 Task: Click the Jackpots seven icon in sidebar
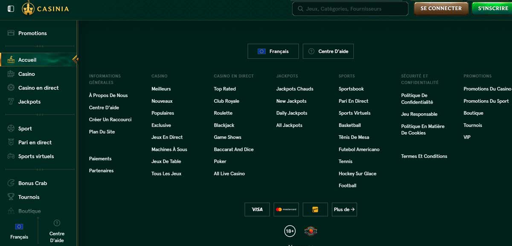pyautogui.click(x=11, y=102)
